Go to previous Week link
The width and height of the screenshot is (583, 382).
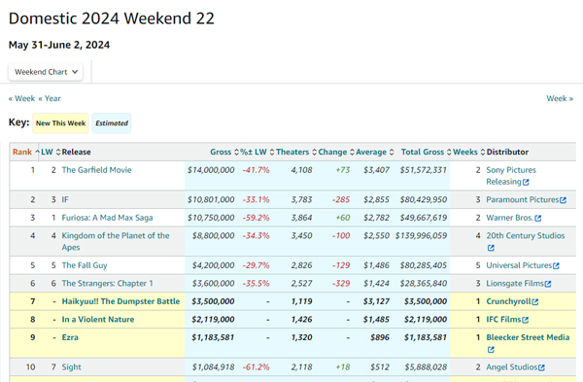pyautogui.click(x=21, y=98)
